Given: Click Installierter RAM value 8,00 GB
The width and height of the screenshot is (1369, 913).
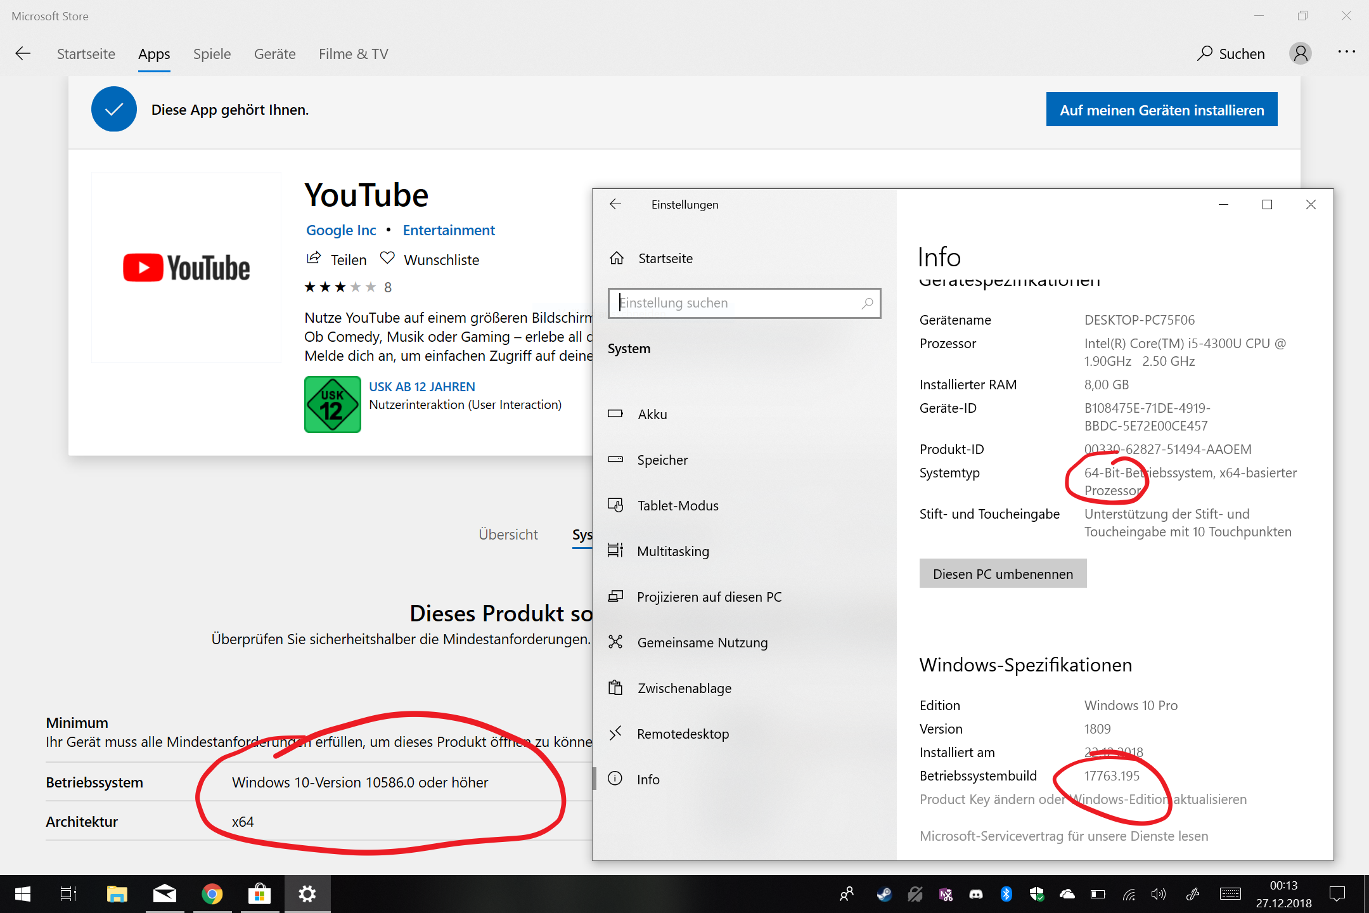Looking at the screenshot, I should point(1107,385).
